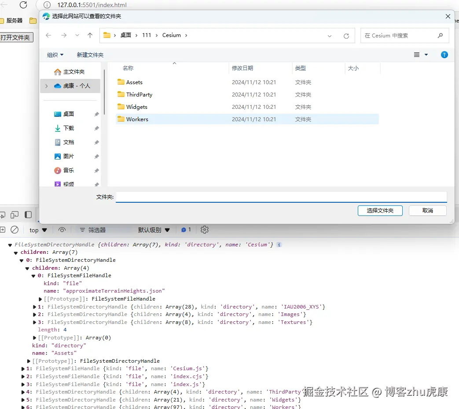
Task: Open 桌面 in quick access
Action: tap(64, 114)
